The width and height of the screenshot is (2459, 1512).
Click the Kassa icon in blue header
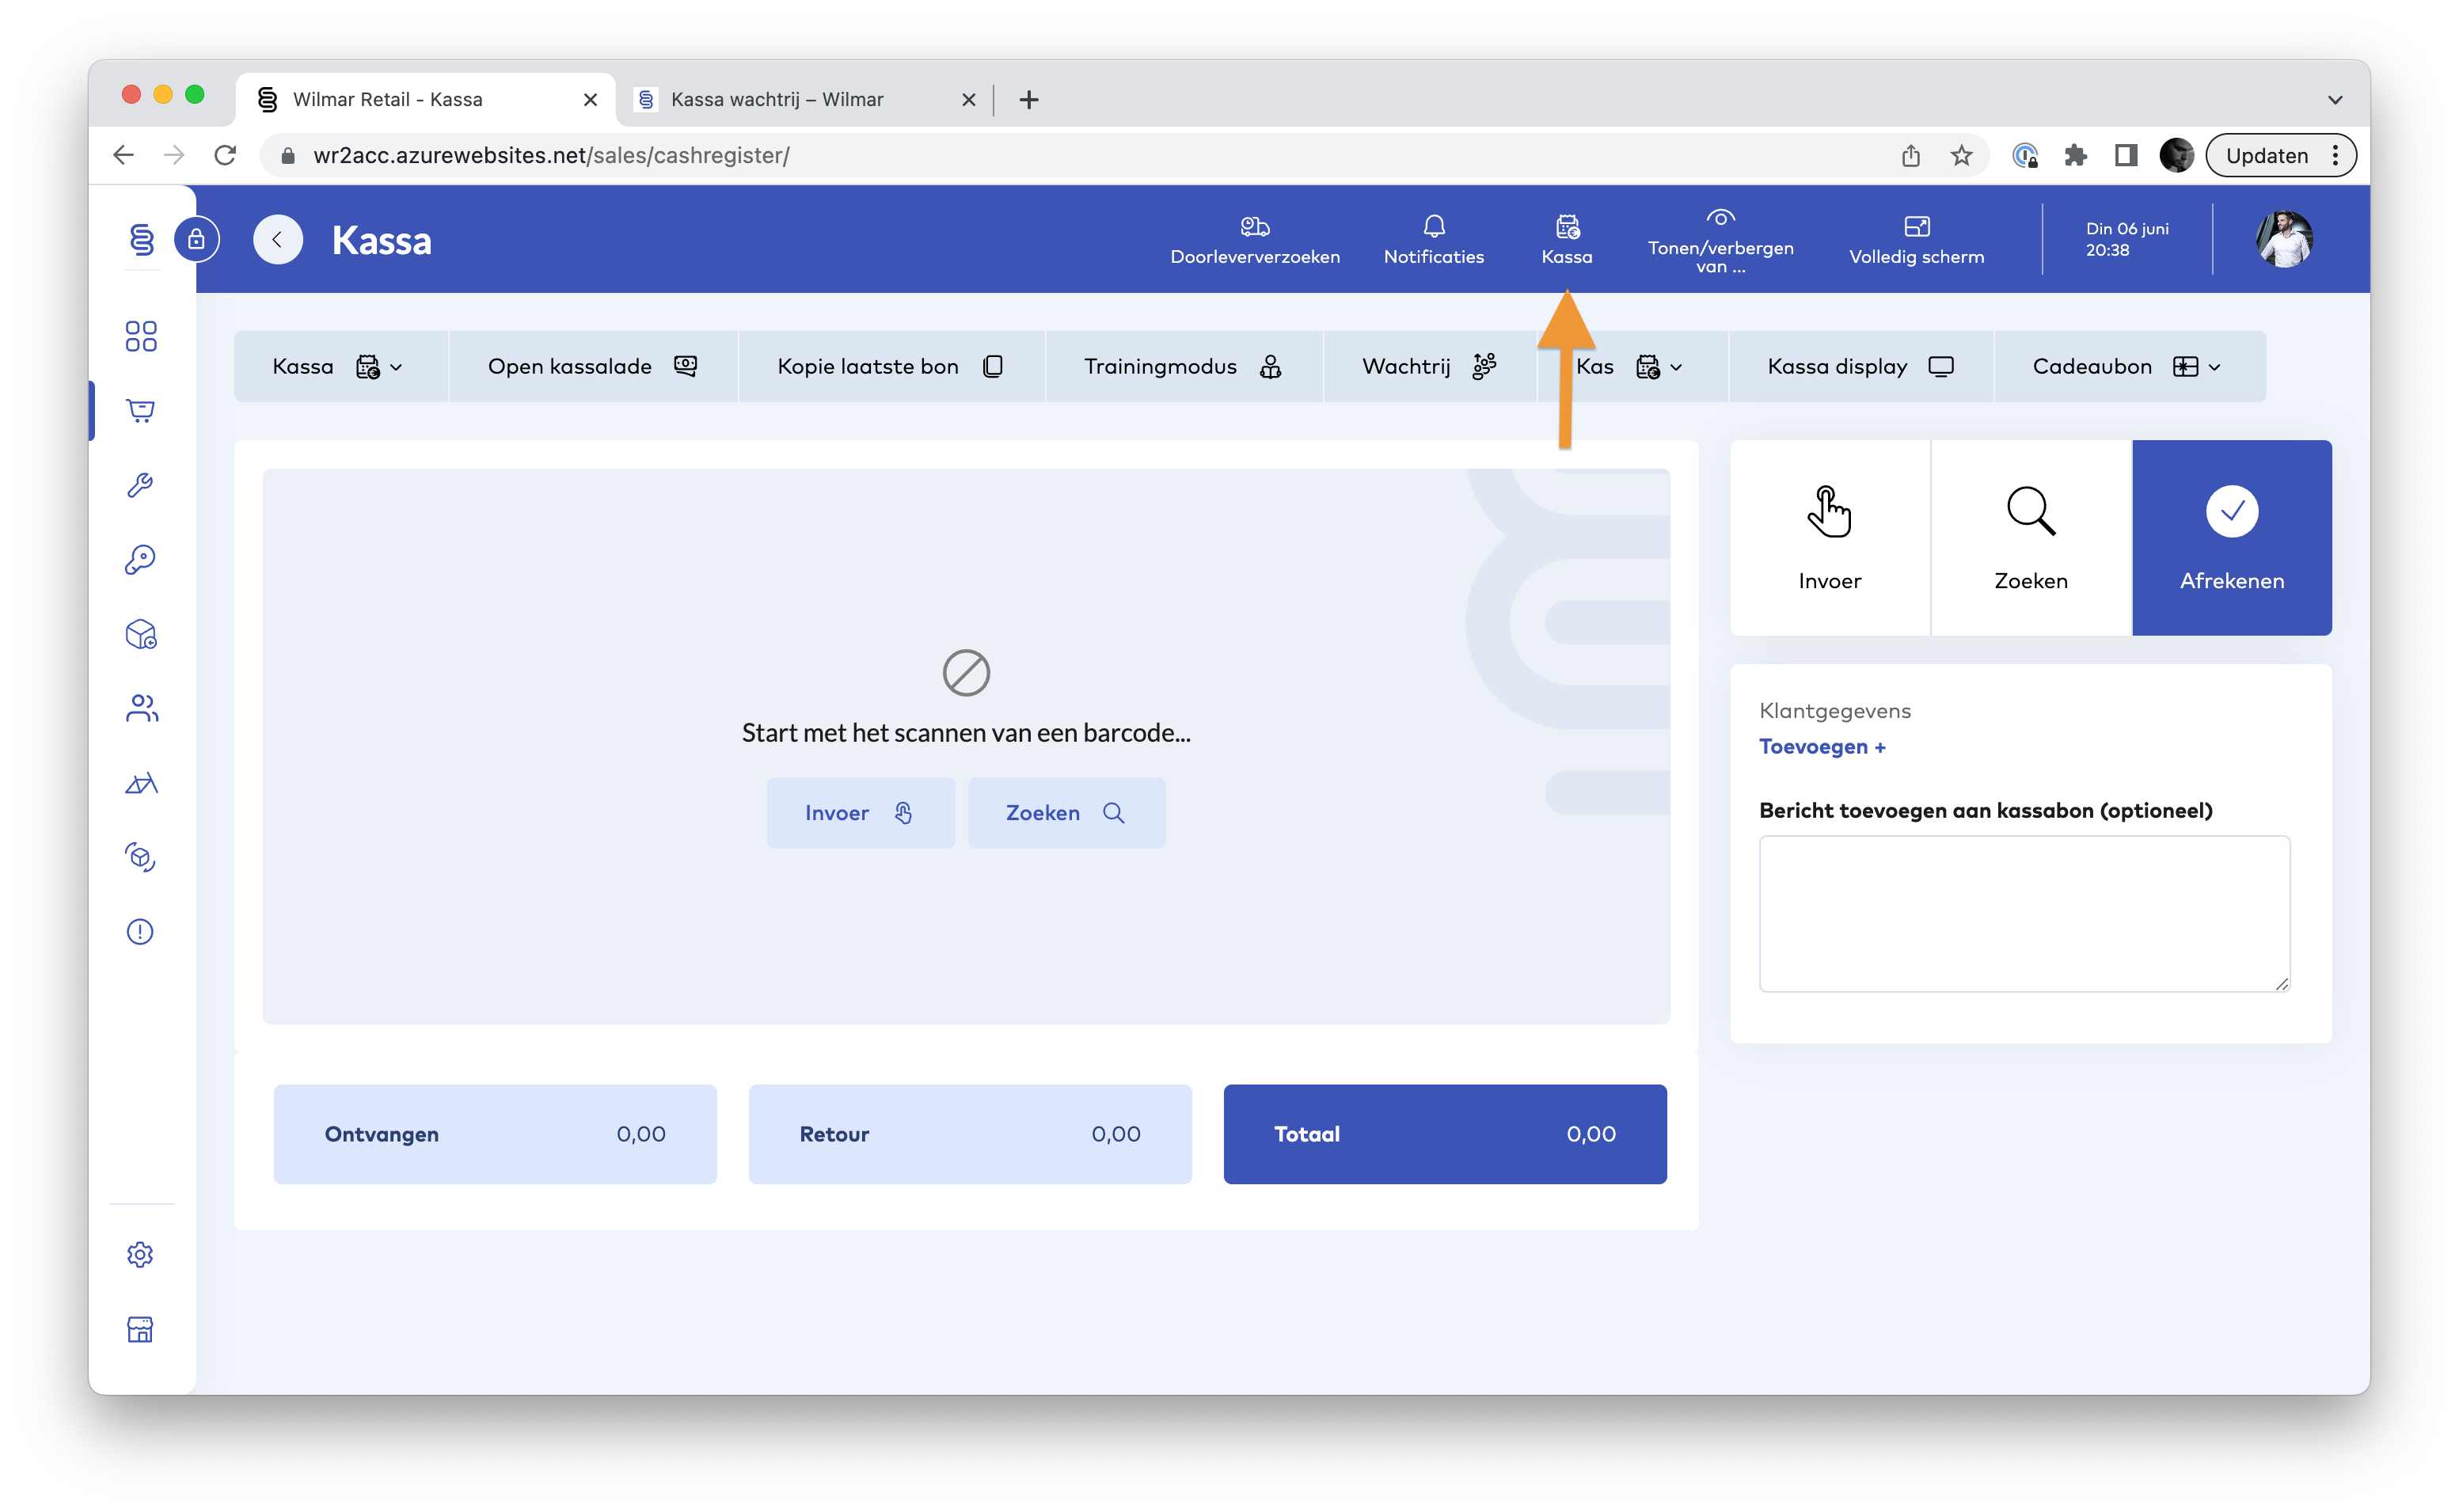point(1567,241)
